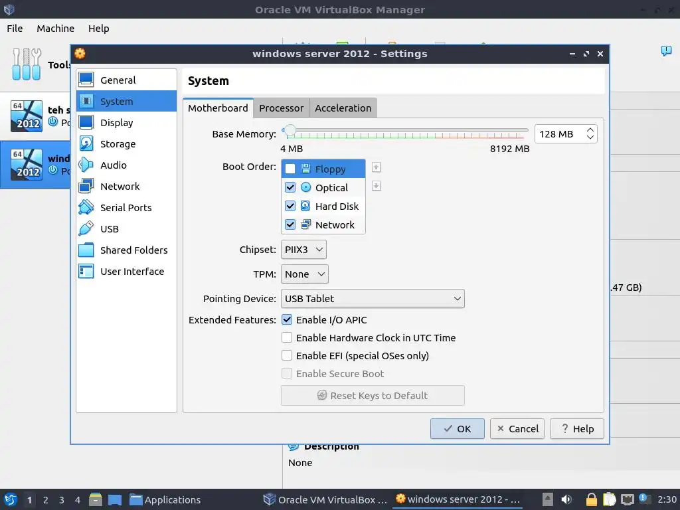Click the volume speaker tray icon

(566, 499)
